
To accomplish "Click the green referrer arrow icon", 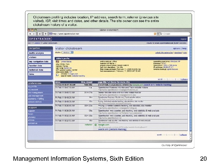I will click(x=96, y=125).
